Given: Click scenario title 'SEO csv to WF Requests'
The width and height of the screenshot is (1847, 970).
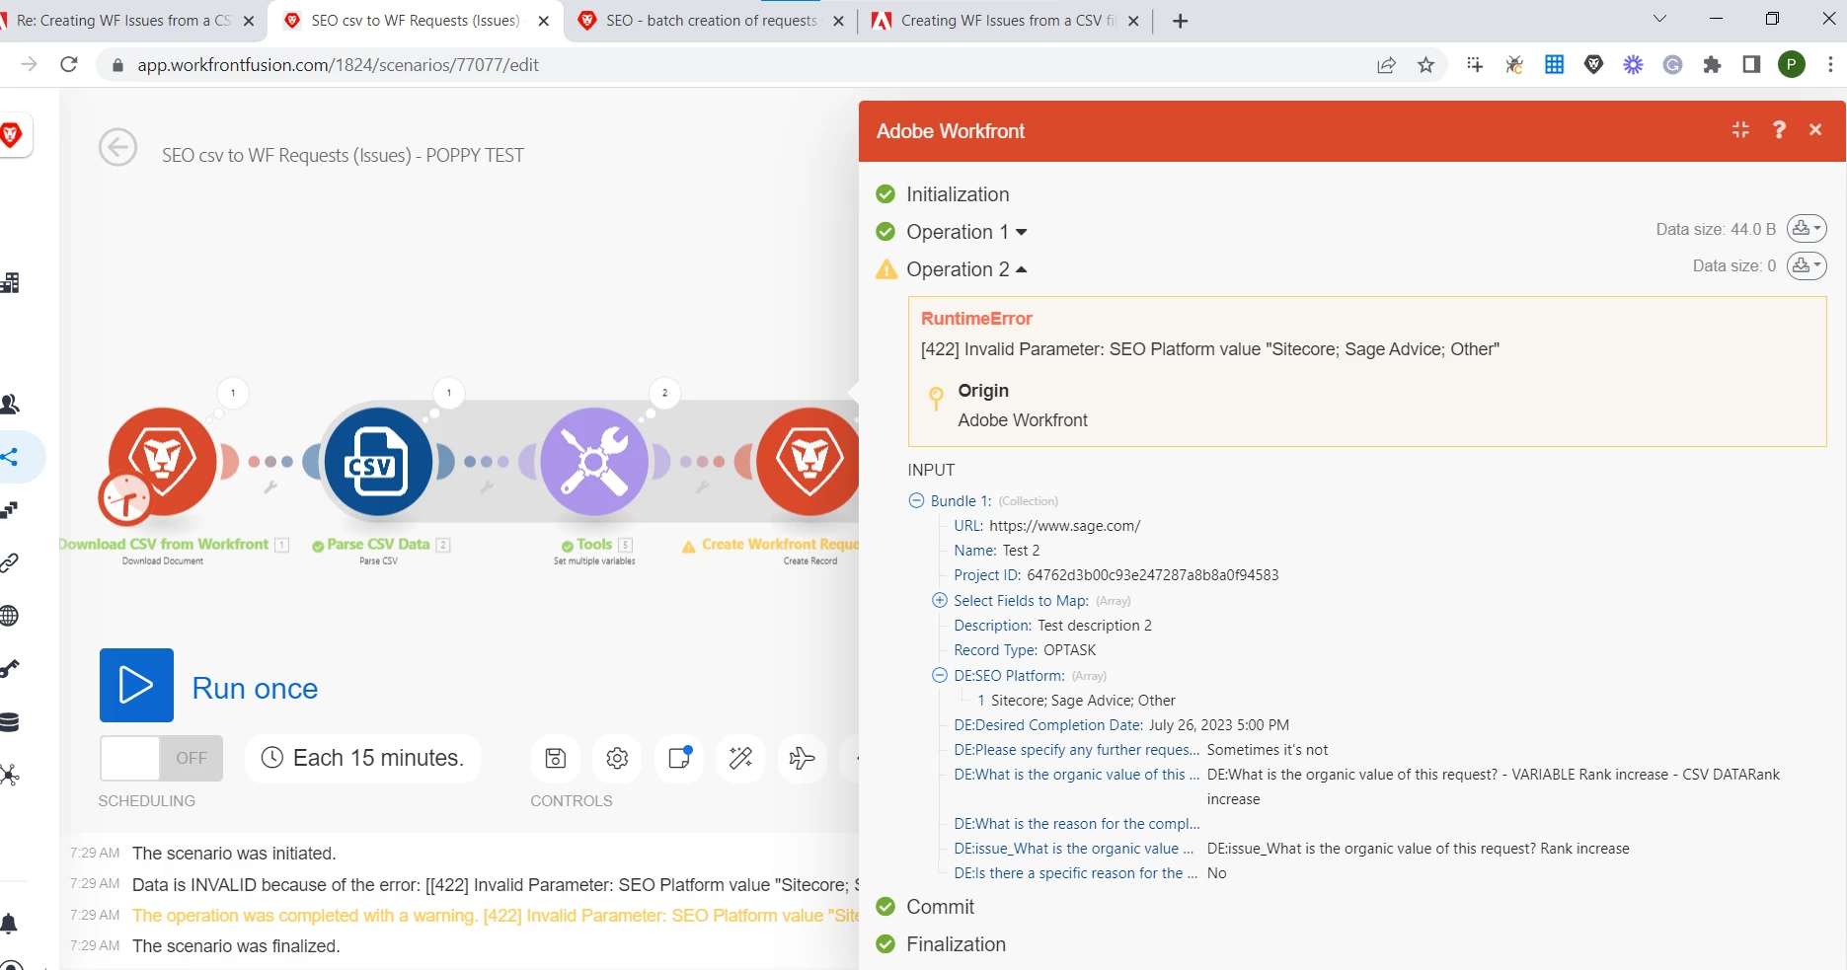Looking at the screenshot, I should [x=343, y=155].
